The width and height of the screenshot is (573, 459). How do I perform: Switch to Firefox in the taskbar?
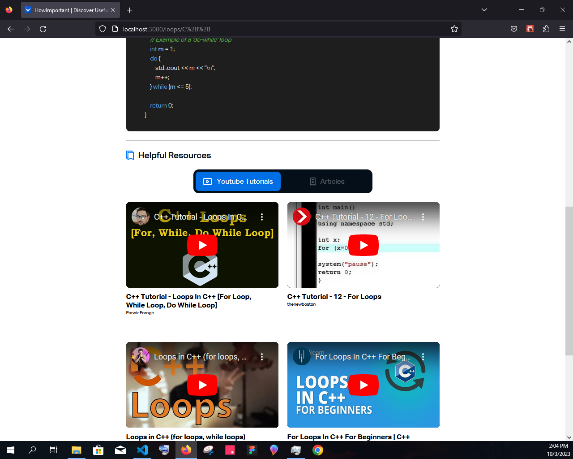coord(186,450)
